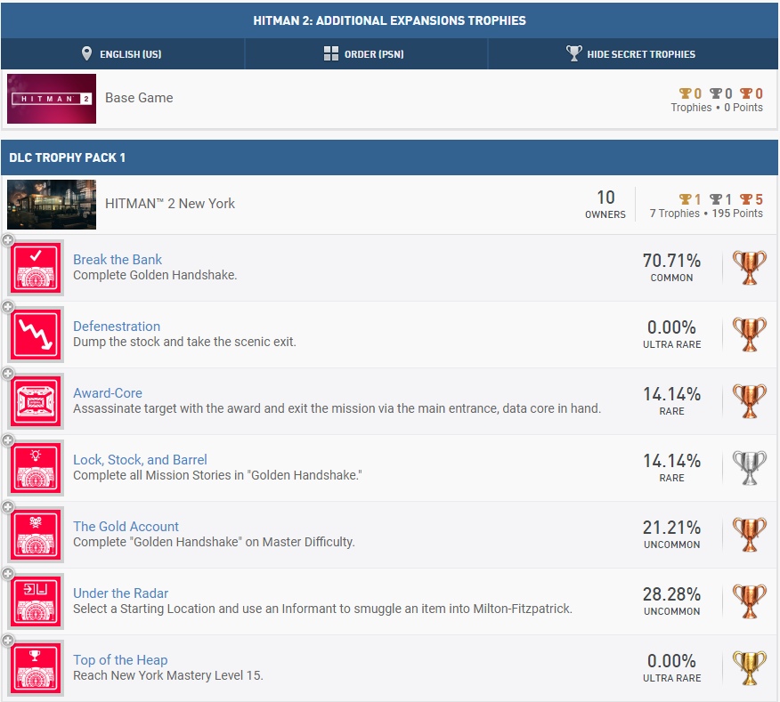Viewport: 780px width, 702px height.
Task: Expand the Break the Bank trophy with the plus button
Action: coord(8,240)
